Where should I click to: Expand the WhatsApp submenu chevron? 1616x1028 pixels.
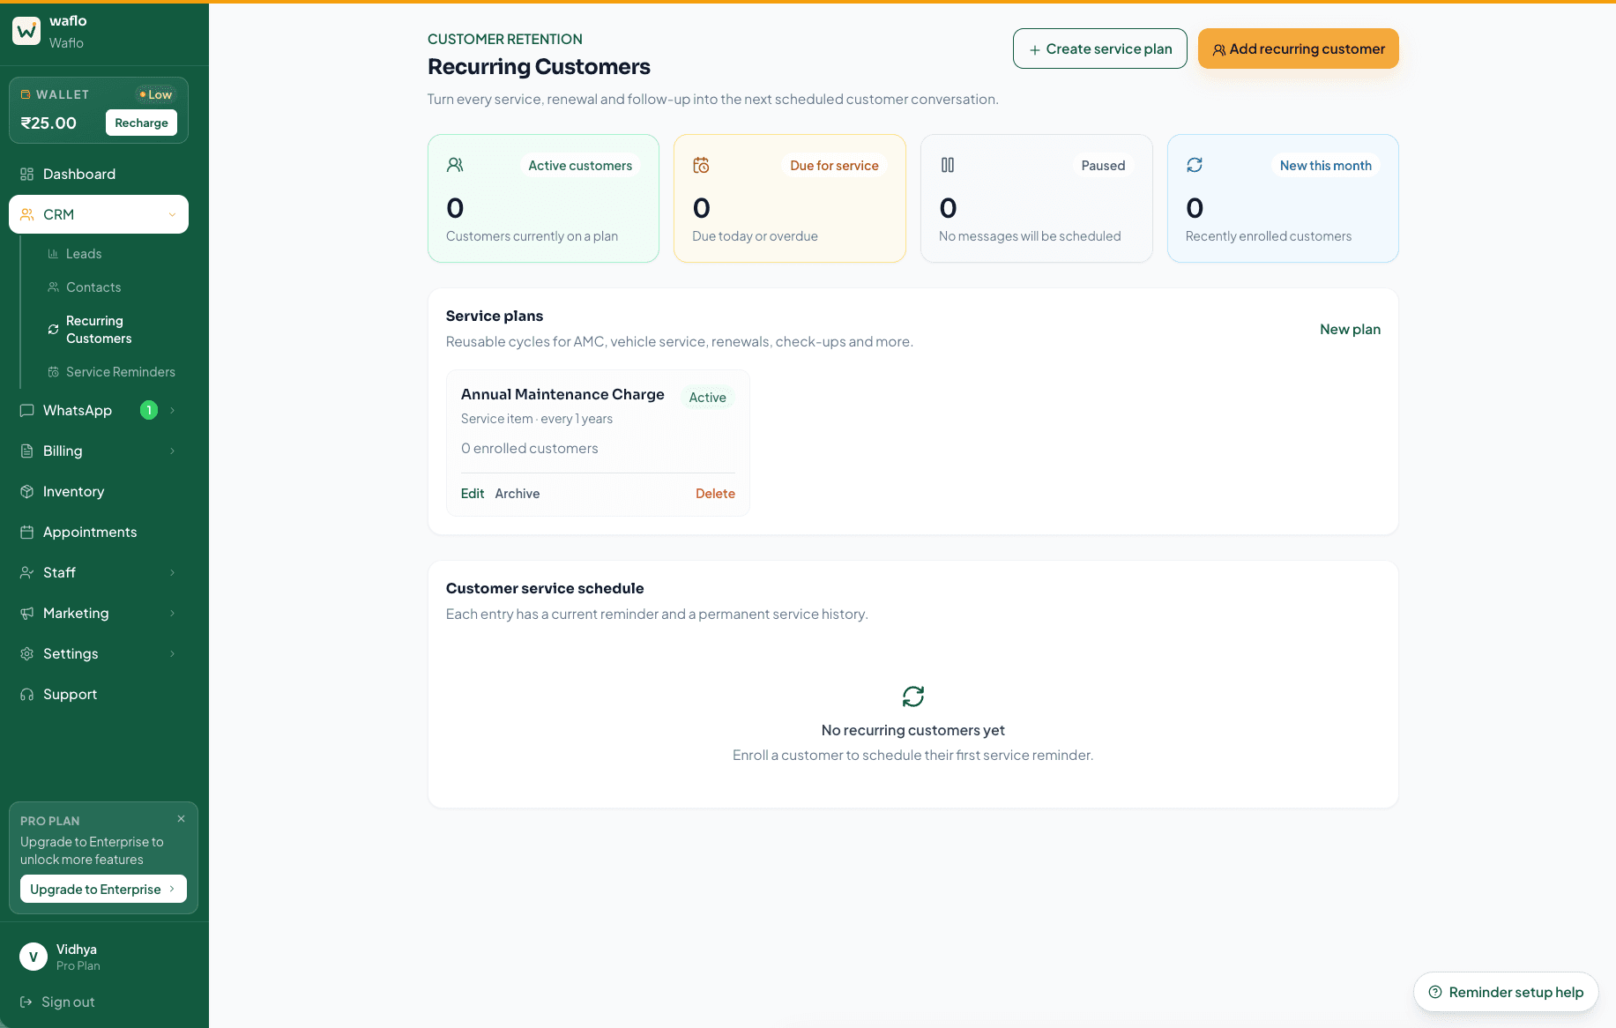172,410
